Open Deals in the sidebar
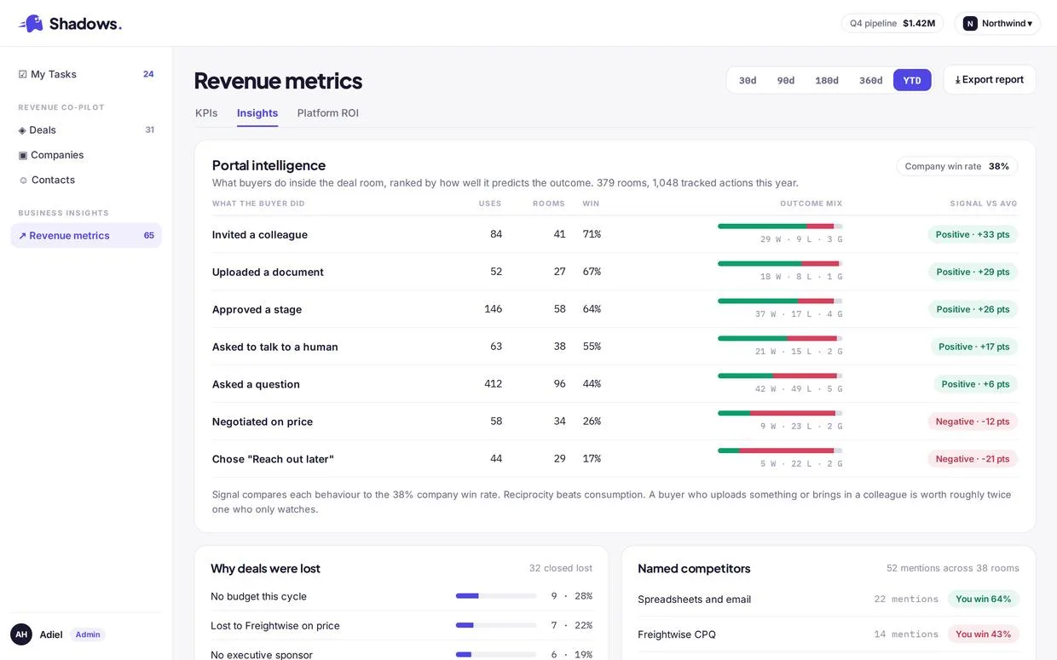 click(86, 130)
